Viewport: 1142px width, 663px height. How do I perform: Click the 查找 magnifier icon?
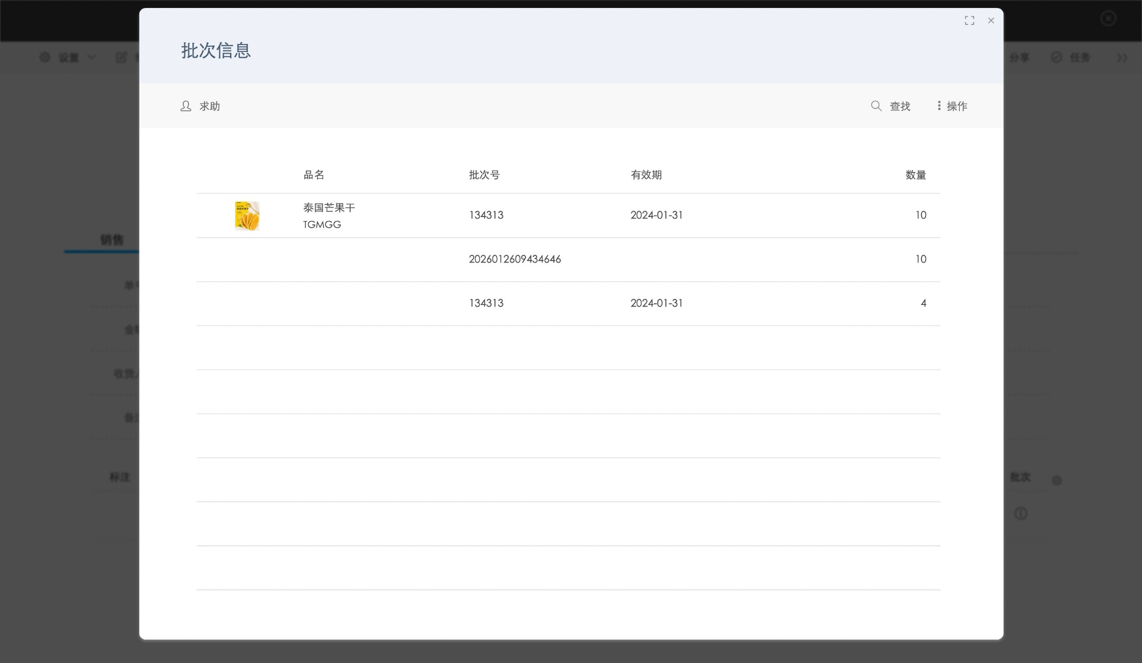876,106
